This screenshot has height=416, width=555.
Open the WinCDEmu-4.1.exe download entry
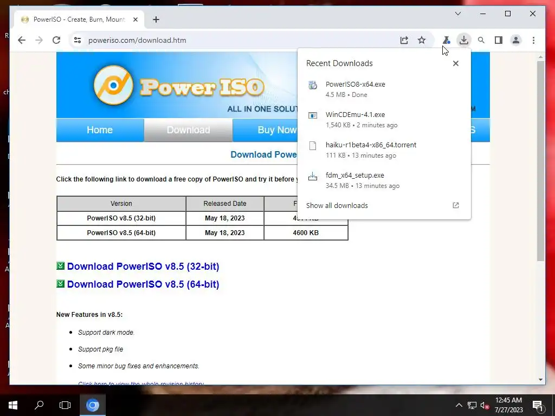tap(384, 120)
